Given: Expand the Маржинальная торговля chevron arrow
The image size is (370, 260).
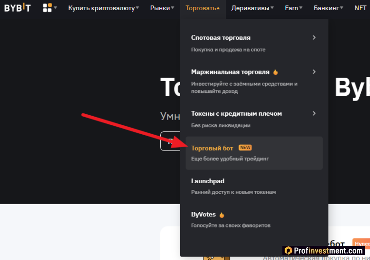Looking at the screenshot, I should (x=314, y=72).
